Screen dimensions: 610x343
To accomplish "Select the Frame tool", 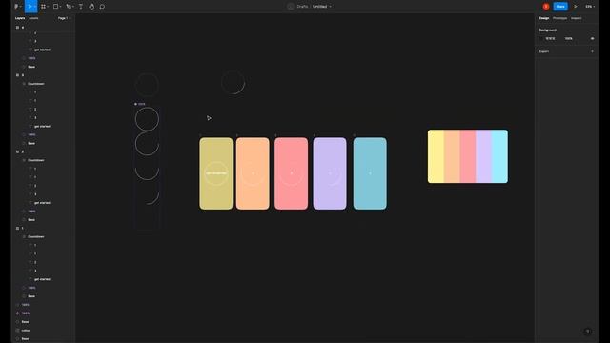I will (43, 7).
